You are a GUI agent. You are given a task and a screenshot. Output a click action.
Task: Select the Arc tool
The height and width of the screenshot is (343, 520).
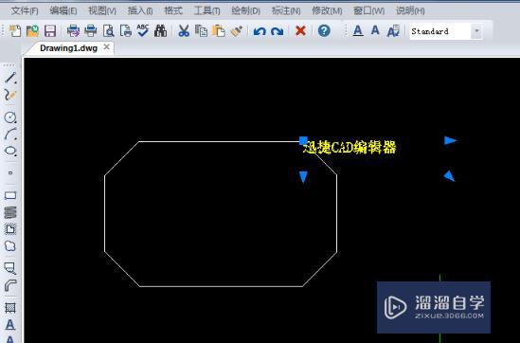click(10, 134)
